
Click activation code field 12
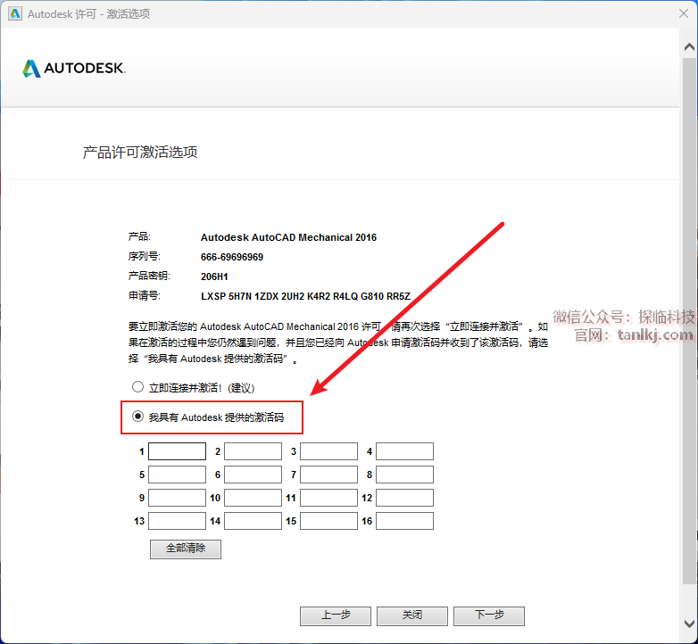404,498
